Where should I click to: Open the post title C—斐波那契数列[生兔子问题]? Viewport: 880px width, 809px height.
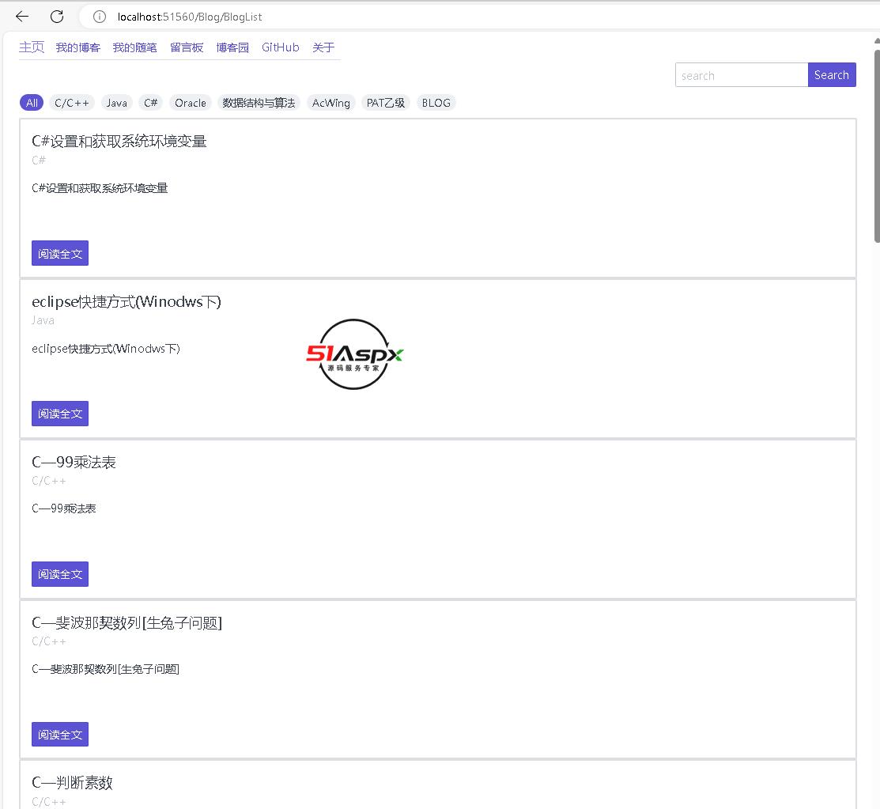[127, 622]
